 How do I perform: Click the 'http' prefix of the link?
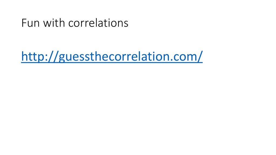click(32, 56)
